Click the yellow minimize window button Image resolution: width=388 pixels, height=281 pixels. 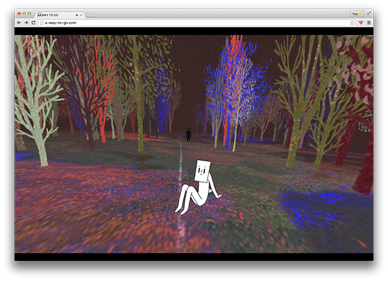(24, 14)
